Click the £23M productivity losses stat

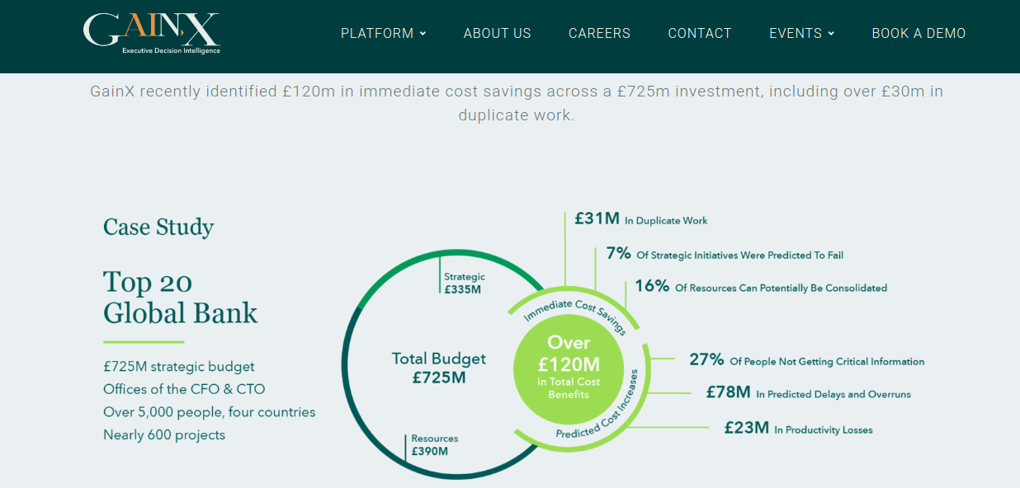pos(798,429)
